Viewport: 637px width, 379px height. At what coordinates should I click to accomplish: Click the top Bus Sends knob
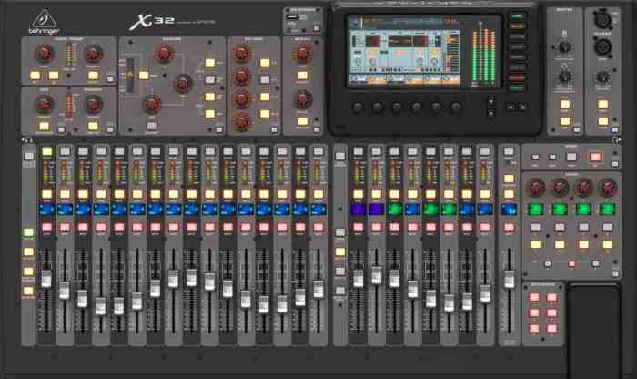(241, 53)
